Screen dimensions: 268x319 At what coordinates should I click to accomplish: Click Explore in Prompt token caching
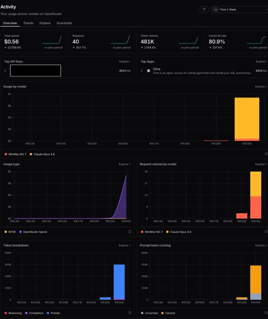tap(261, 245)
